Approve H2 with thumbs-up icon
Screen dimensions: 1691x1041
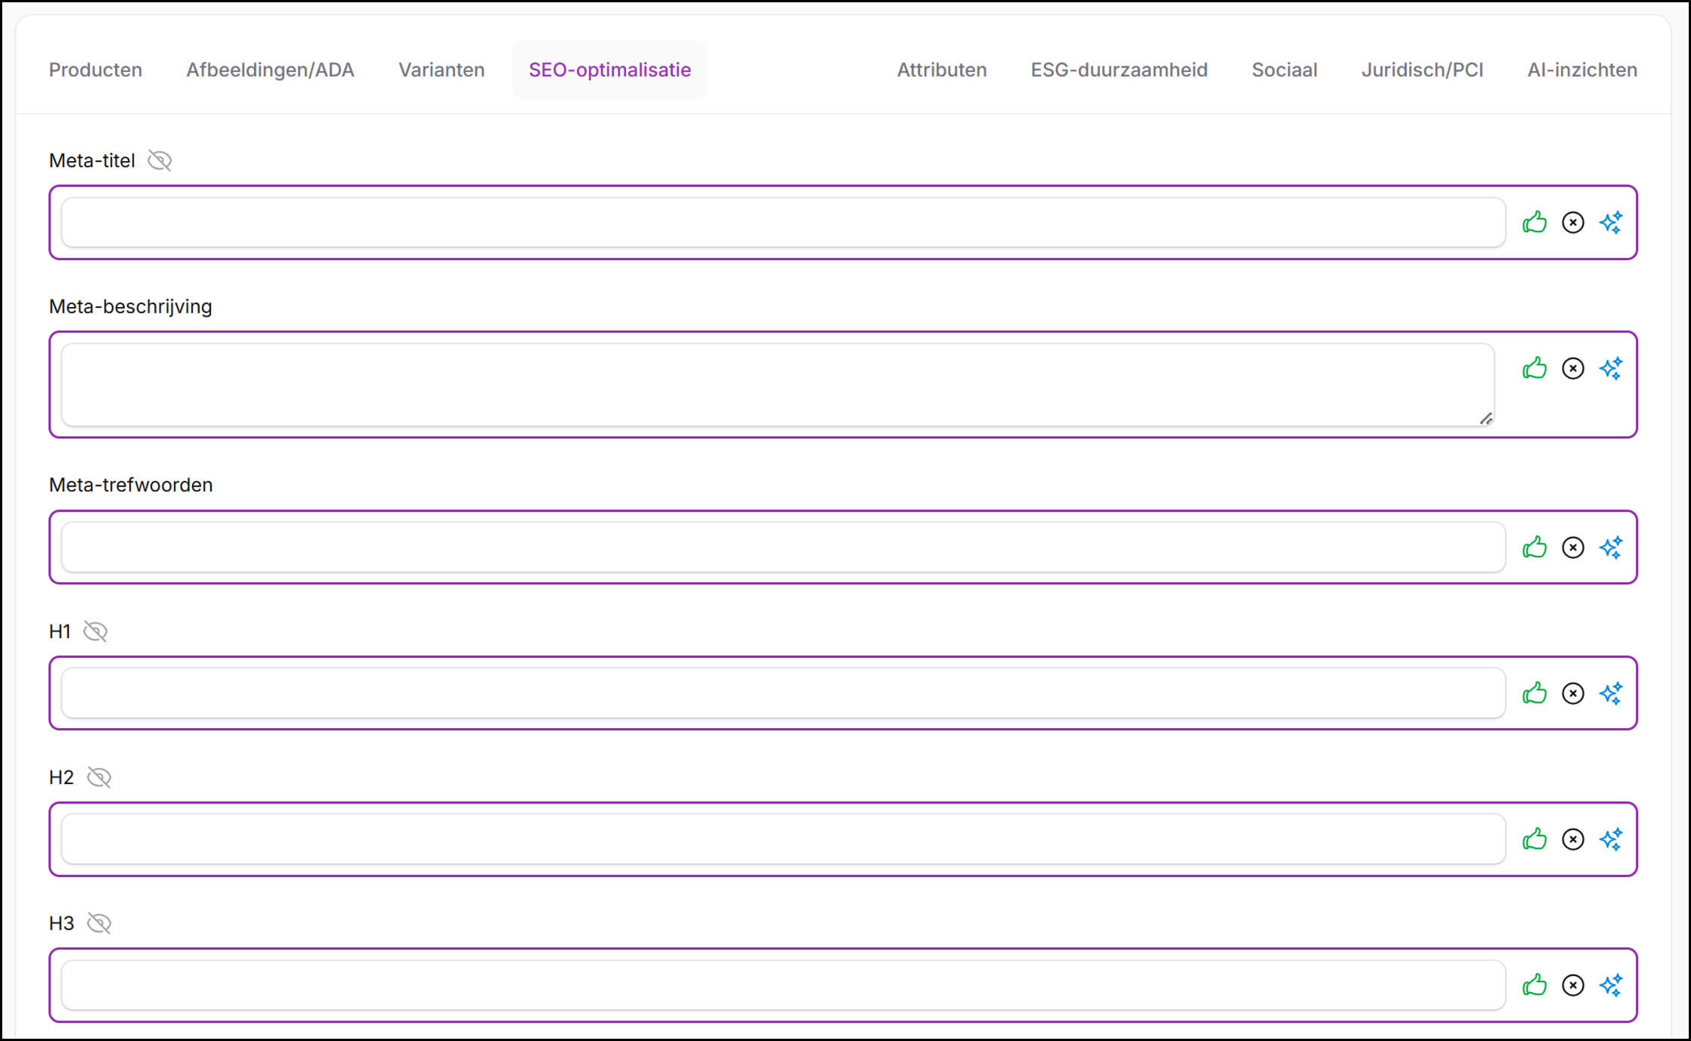[x=1535, y=839]
